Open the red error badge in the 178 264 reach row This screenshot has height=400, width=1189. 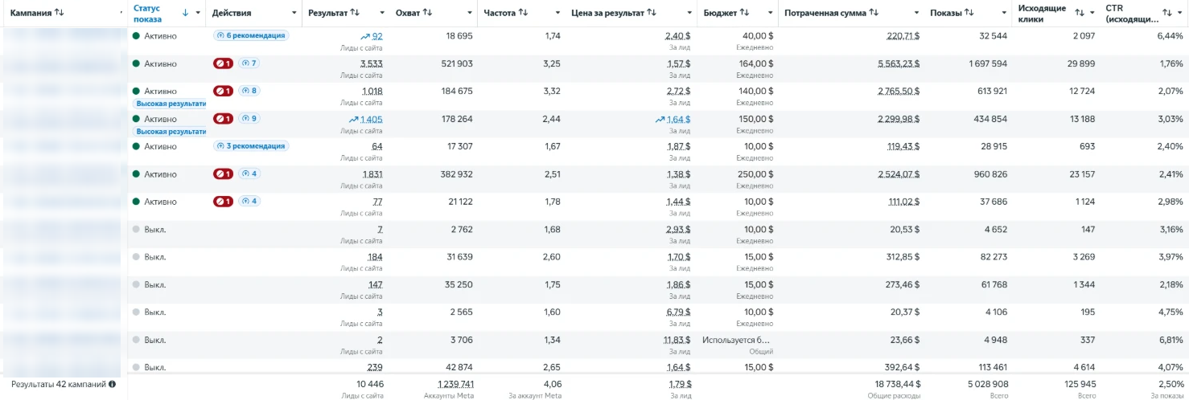223,119
